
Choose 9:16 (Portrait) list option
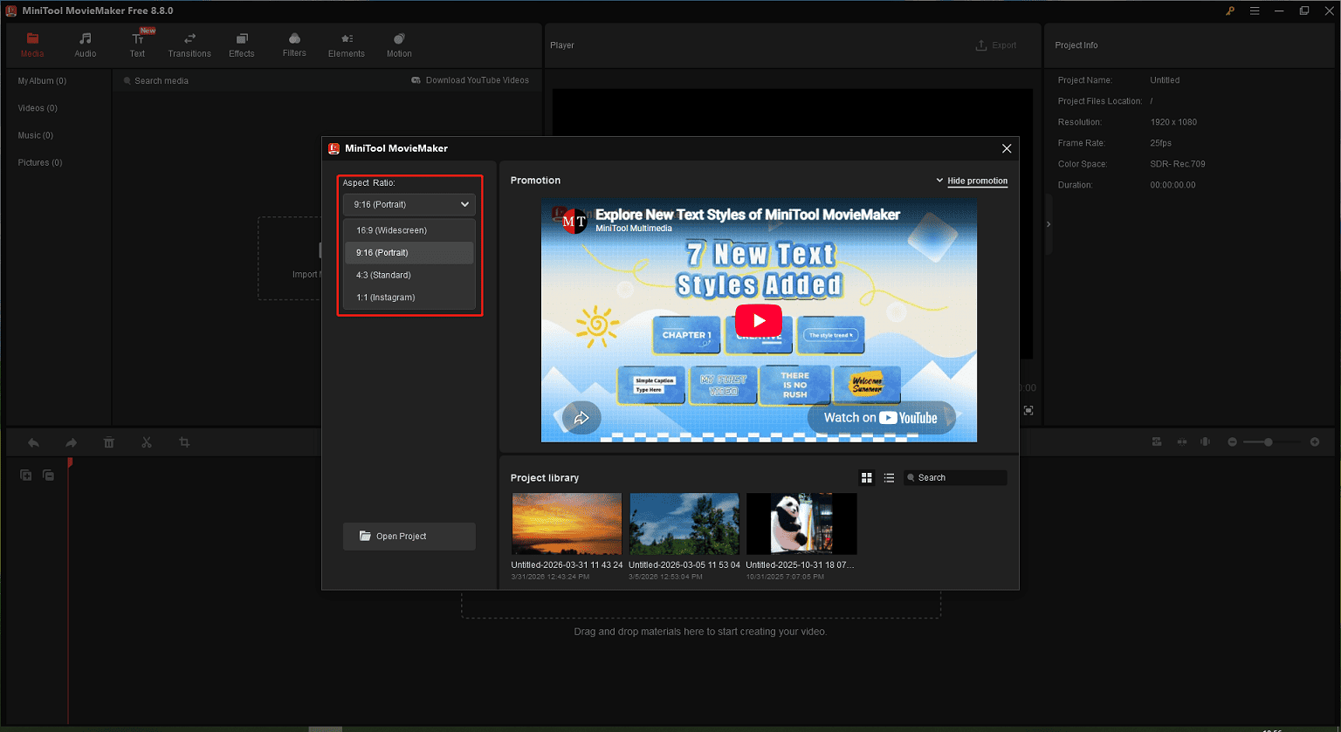click(409, 253)
